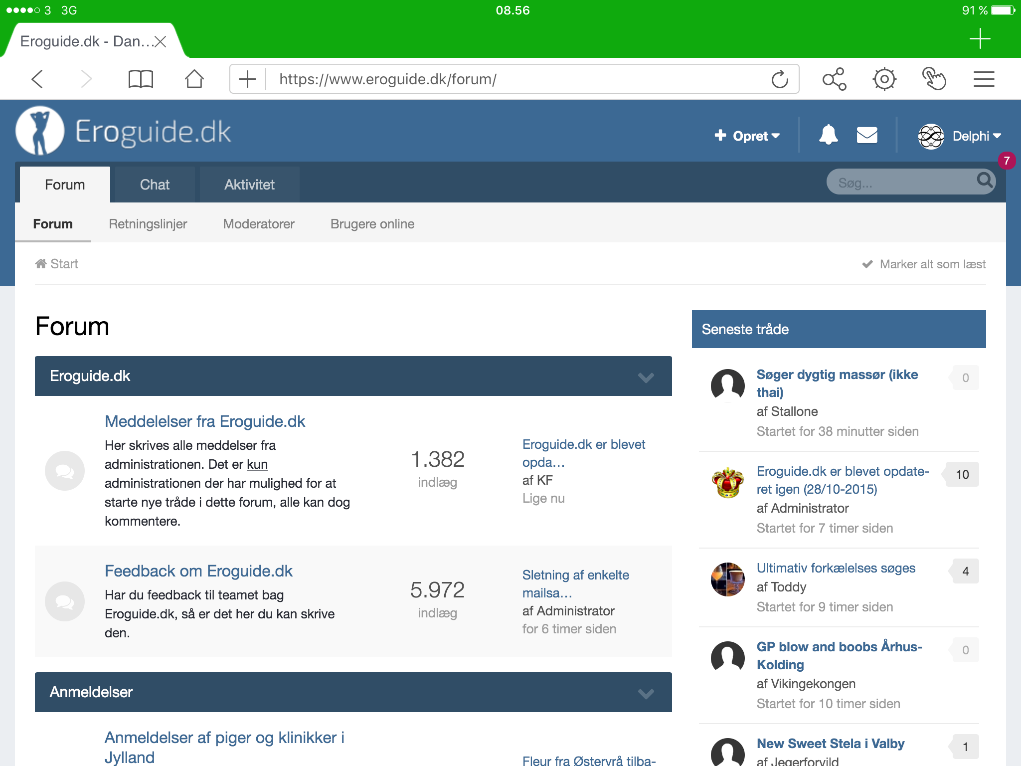This screenshot has width=1021, height=766.
Task: Open the Moderatorer sub-menu item
Action: [x=259, y=224]
